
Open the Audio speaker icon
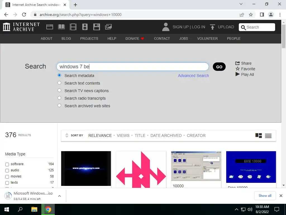coord(85,27)
